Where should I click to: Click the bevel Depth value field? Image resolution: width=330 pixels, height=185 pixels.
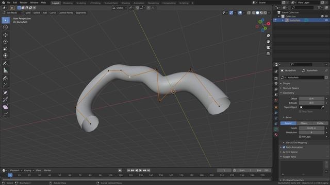pyautogui.click(x=311, y=128)
